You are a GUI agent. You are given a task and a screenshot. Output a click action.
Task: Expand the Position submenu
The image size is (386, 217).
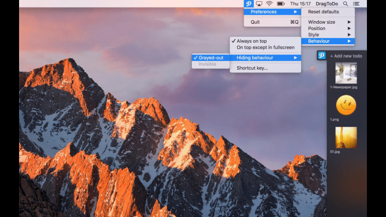tap(328, 28)
